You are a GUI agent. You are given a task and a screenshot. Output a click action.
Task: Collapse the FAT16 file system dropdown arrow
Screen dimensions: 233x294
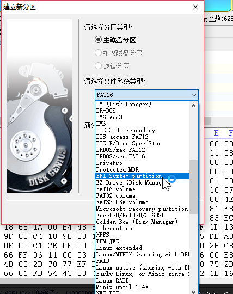point(194,95)
